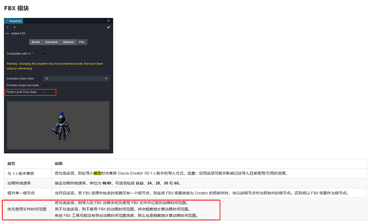Viewport: 376px width, 223px height.
Task: Toggle the Inspector lock icon
Action: [108, 27]
